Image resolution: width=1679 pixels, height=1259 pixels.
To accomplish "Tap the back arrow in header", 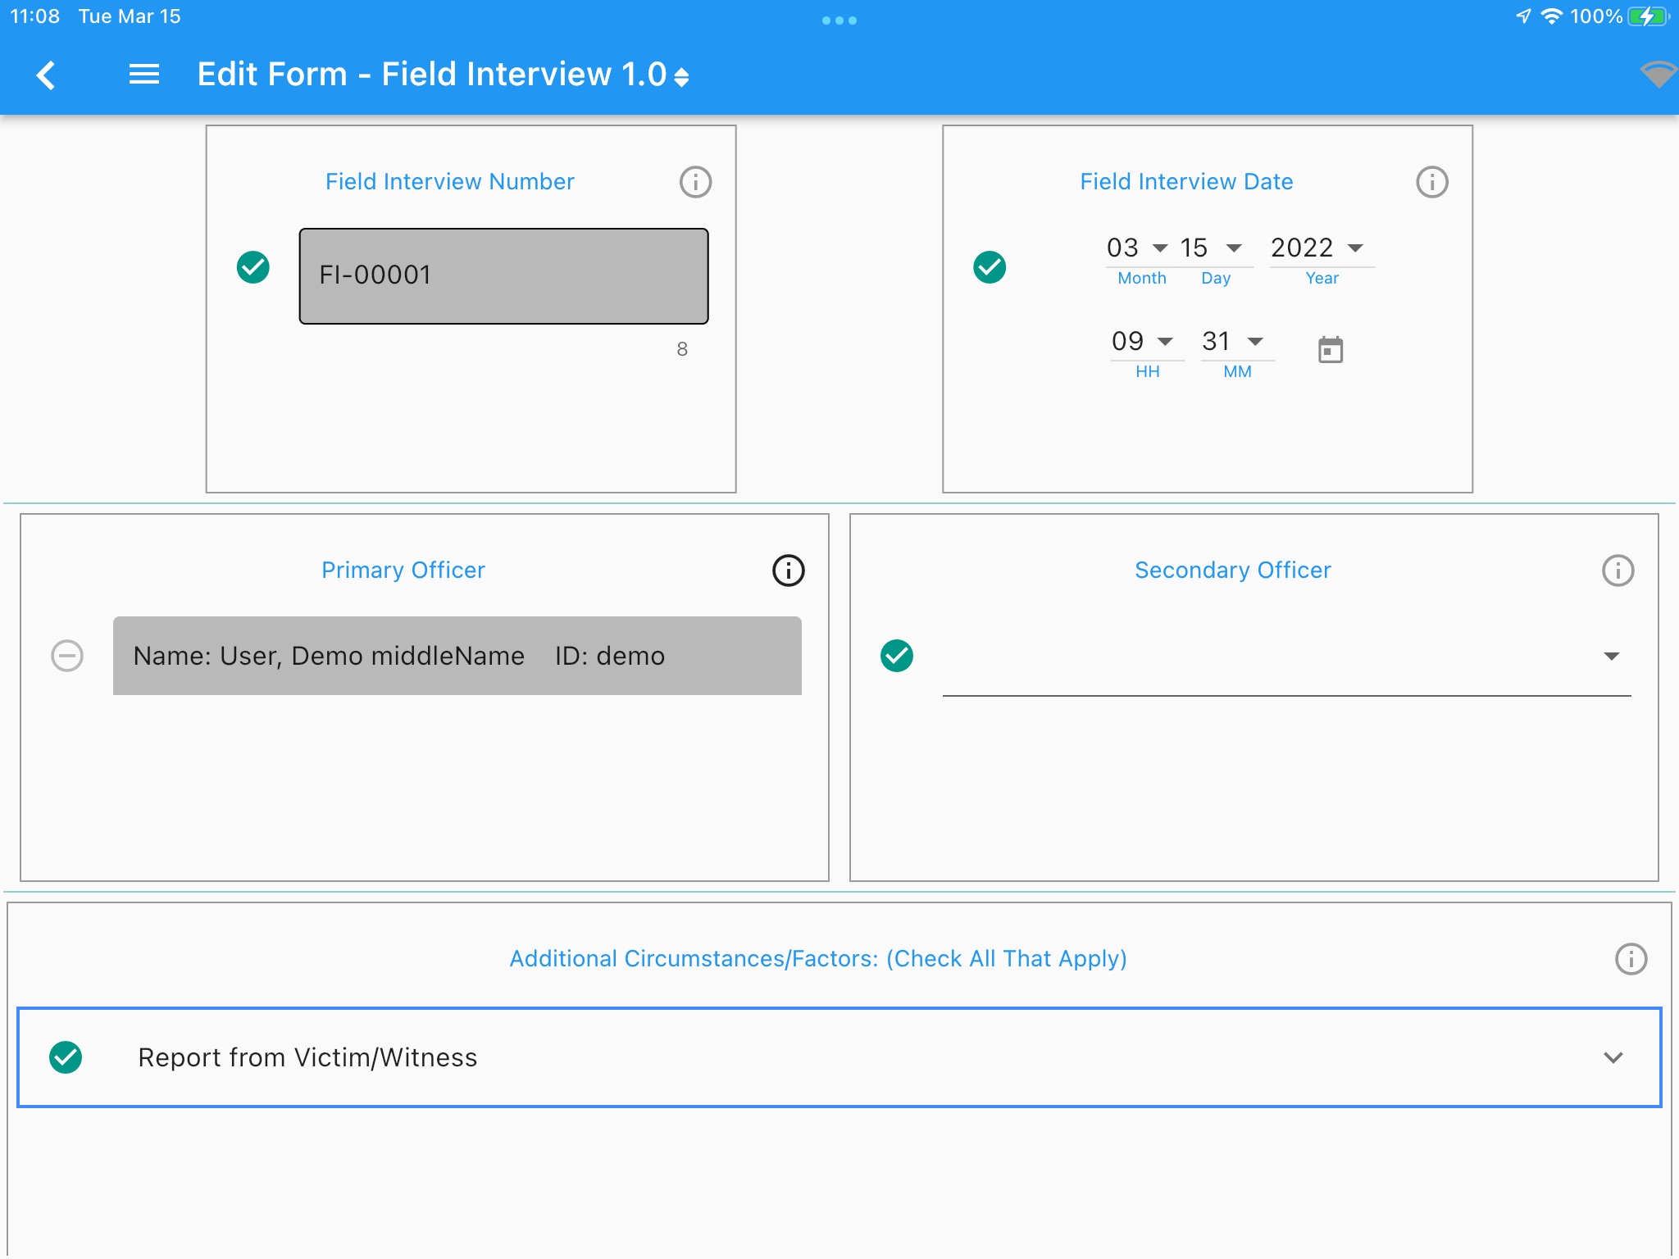I will 47,75.
